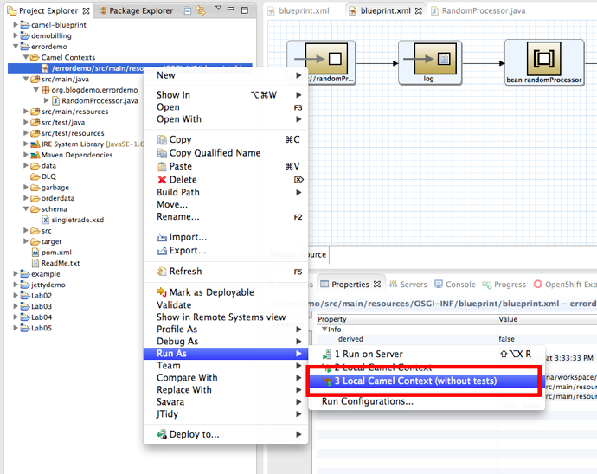Viewport: 597px width, 474px height.
Task: Open the Team submenu
Action: tap(226, 366)
